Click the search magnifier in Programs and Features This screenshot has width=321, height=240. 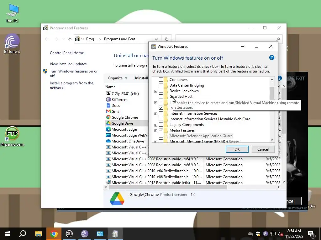click(278, 39)
